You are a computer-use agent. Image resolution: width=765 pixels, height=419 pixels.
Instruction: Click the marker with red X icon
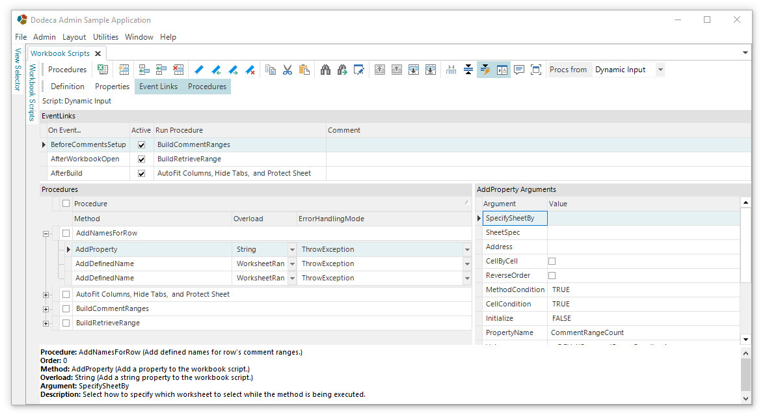click(250, 70)
